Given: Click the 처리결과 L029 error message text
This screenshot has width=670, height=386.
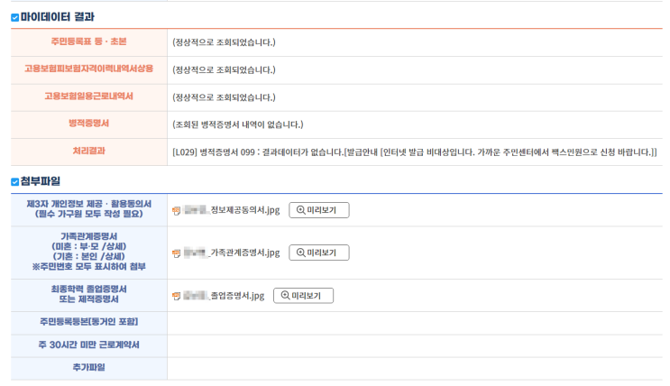Looking at the screenshot, I should tap(414, 152).
